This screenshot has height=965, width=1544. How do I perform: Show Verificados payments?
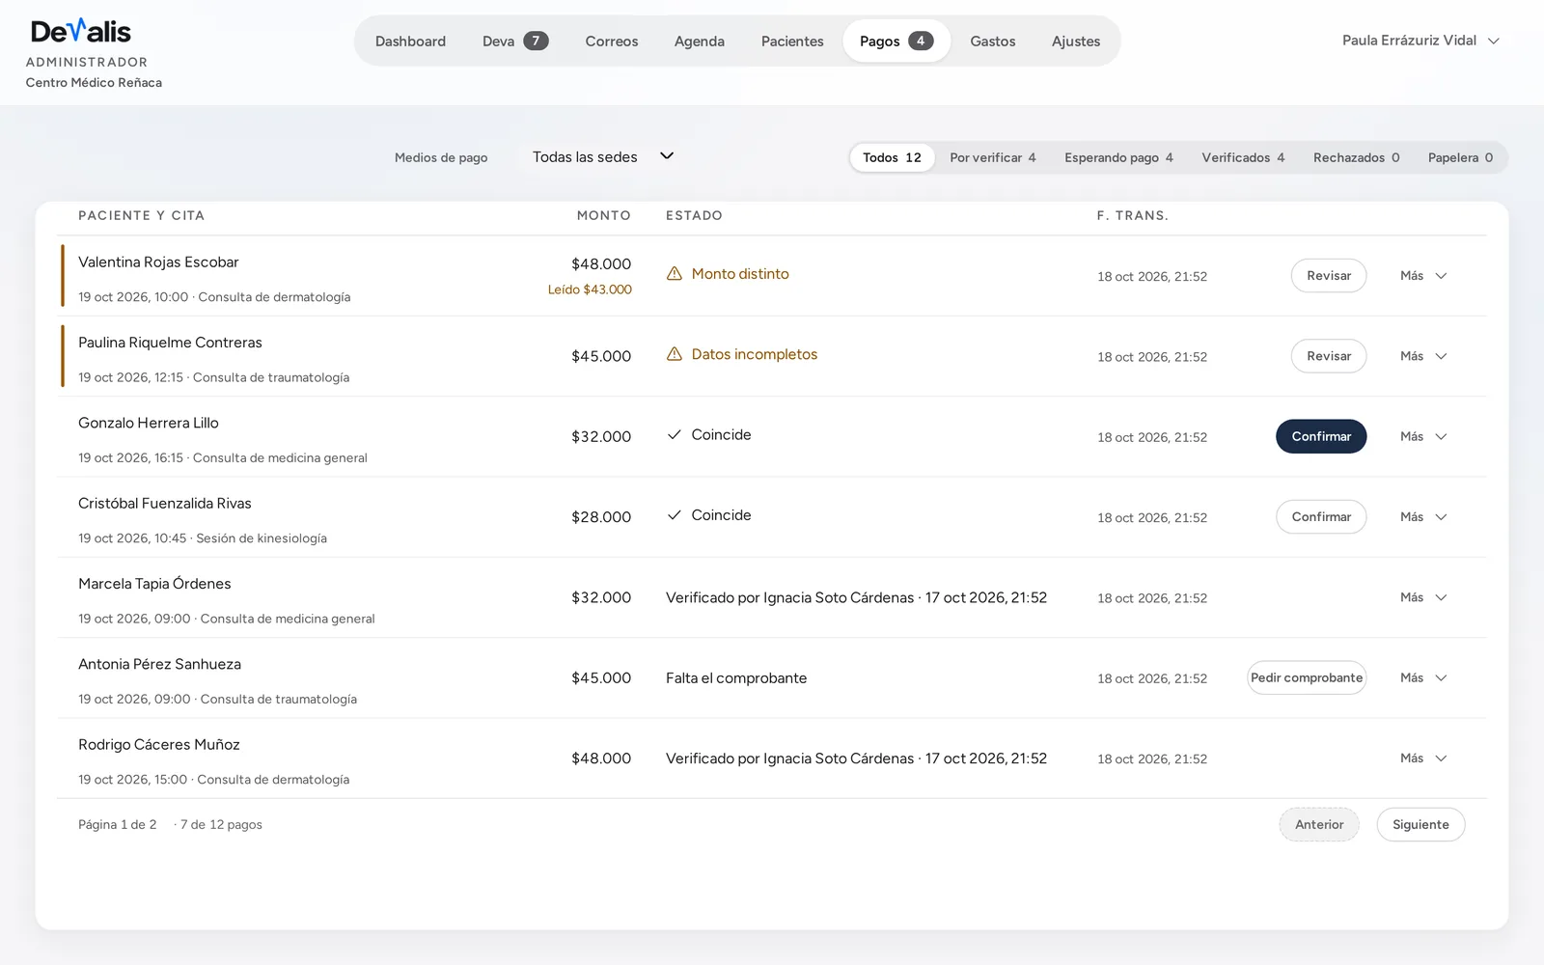1243,157
